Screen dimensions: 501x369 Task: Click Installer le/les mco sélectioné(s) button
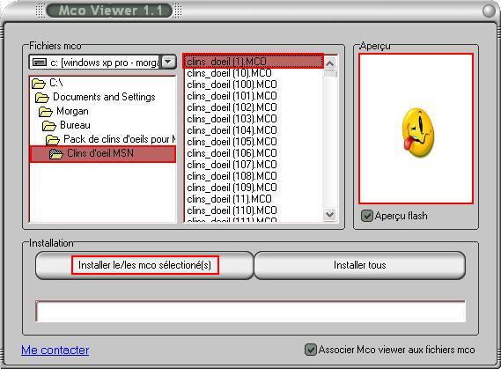(x=144, y=265)
